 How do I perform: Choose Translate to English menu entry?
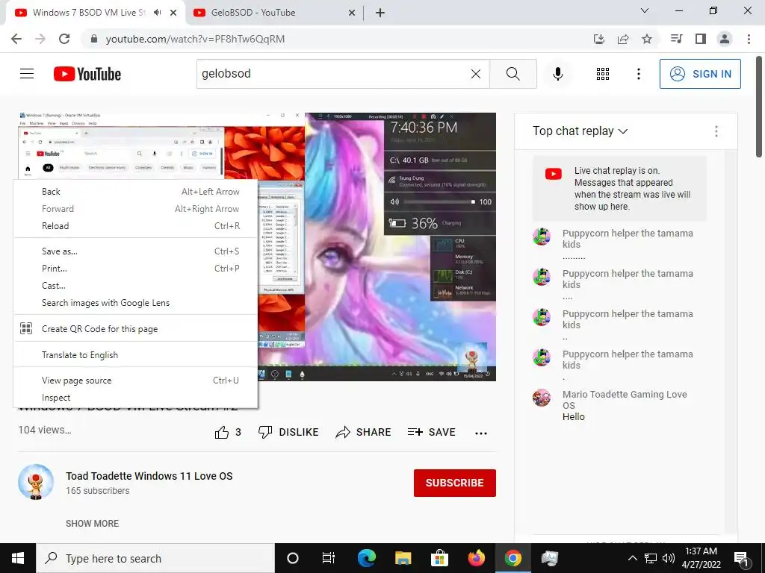click(136, 354)
